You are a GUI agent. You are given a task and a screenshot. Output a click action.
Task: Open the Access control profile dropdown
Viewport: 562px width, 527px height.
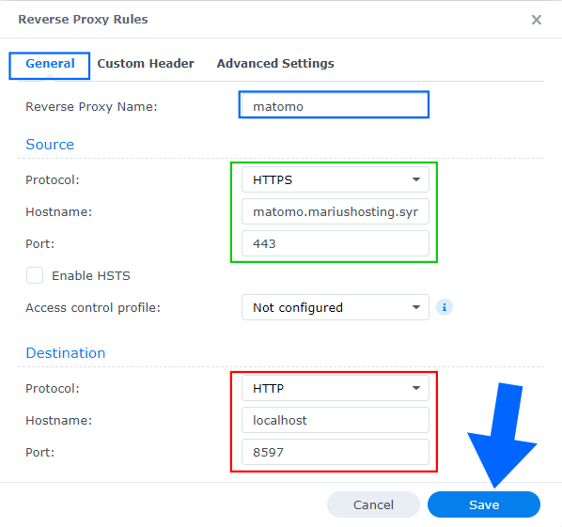click(336, 307)
